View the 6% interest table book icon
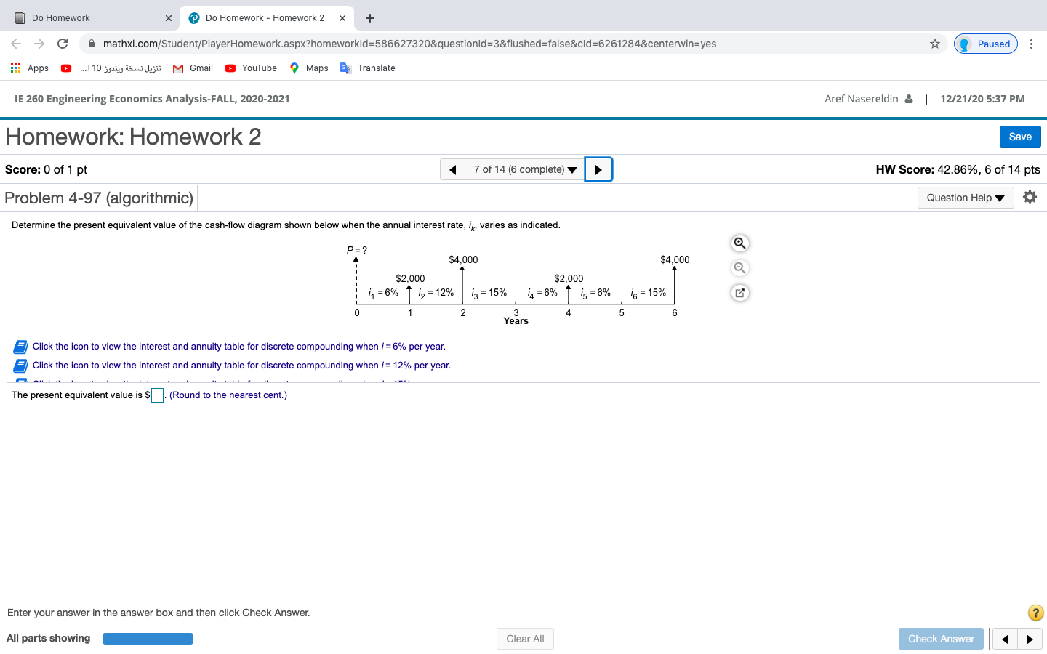1047x654 pixels. [x=20, y=347]
